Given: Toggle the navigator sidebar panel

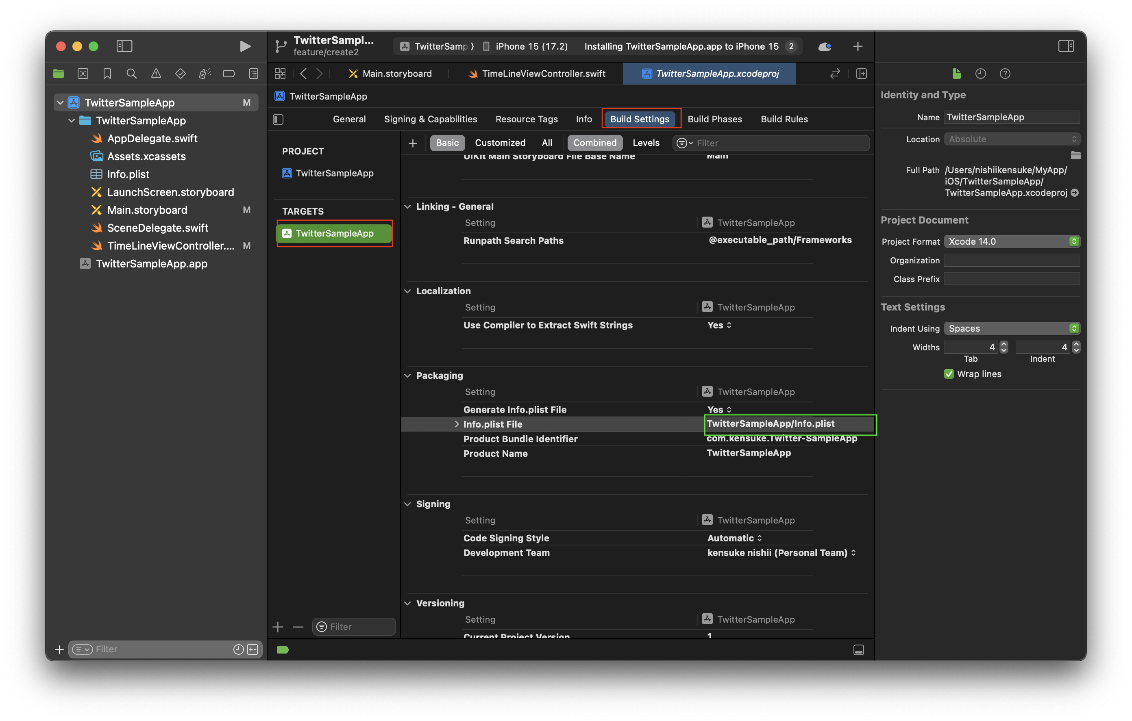Looking at the screenshot, I should point(124,46).
